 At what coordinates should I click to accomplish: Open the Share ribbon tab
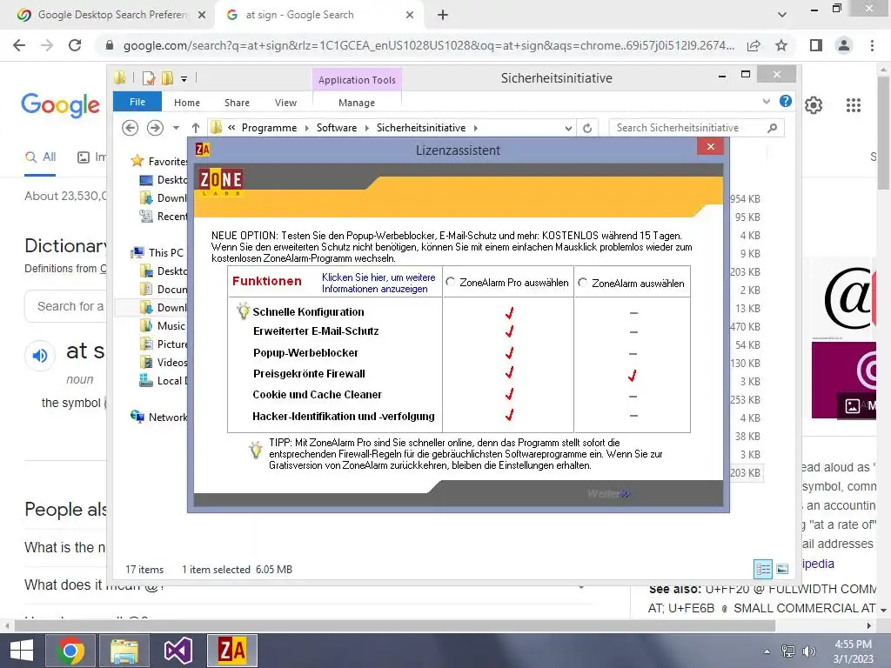[x=237, y=103]
